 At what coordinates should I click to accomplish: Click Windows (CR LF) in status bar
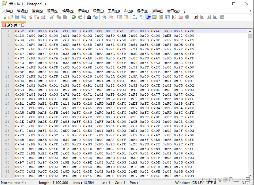click(x=189, y=182)
